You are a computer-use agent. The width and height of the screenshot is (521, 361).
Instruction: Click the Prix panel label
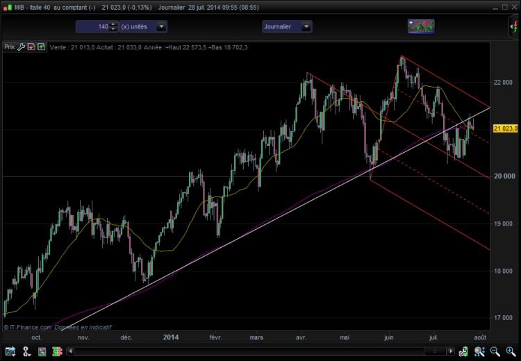[9, 47]
